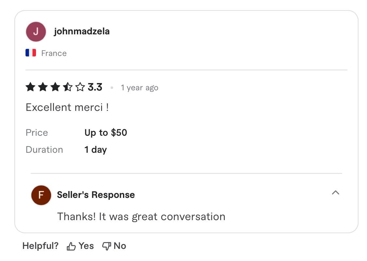This screenshot has height=261, width=367.
Task: Open johnmadzela's profile avatar
Action: tap(36, 31)
